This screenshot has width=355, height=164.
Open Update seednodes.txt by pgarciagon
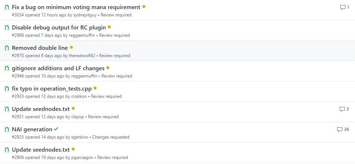click(41, 150)
